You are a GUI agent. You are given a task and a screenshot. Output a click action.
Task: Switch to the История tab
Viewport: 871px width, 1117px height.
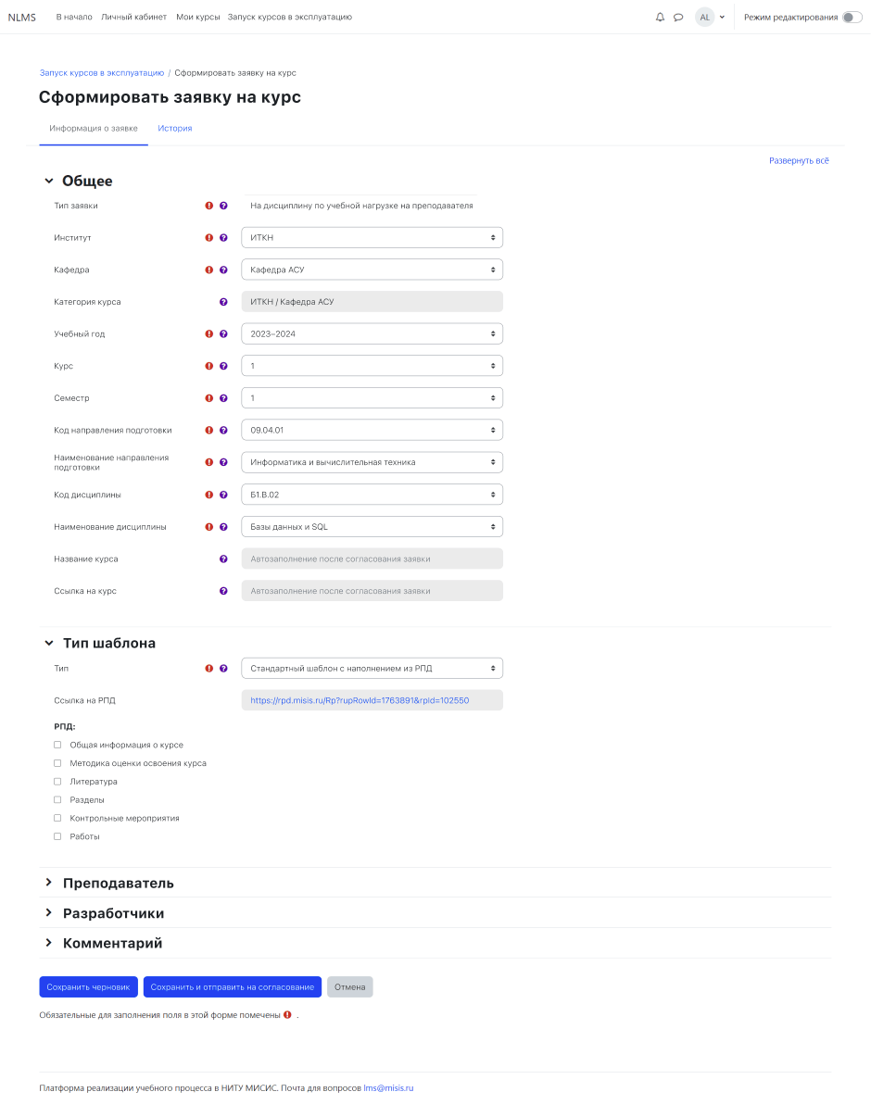(174, 129)
